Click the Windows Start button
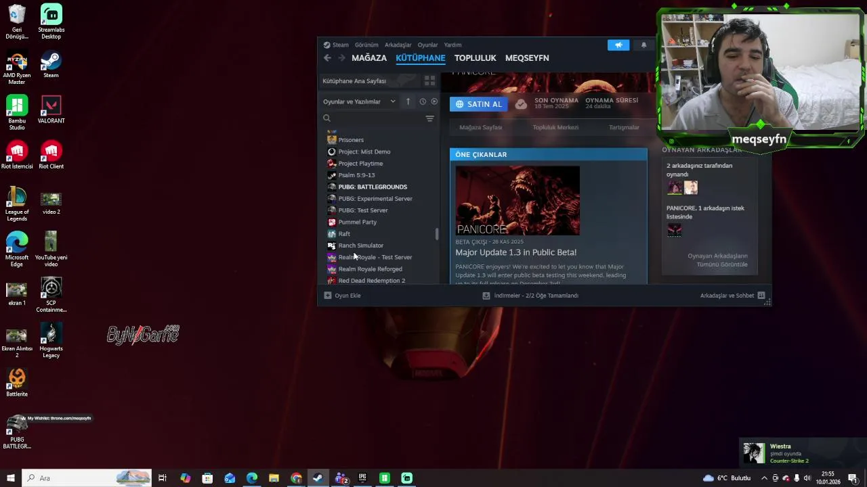The image size is (867, 487). (x=10, y=478)
